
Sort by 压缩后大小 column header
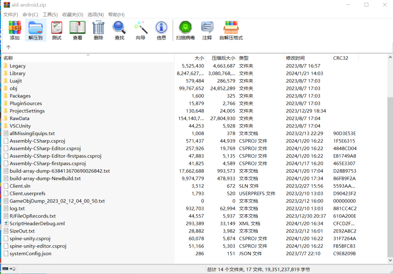pos(221,58)
